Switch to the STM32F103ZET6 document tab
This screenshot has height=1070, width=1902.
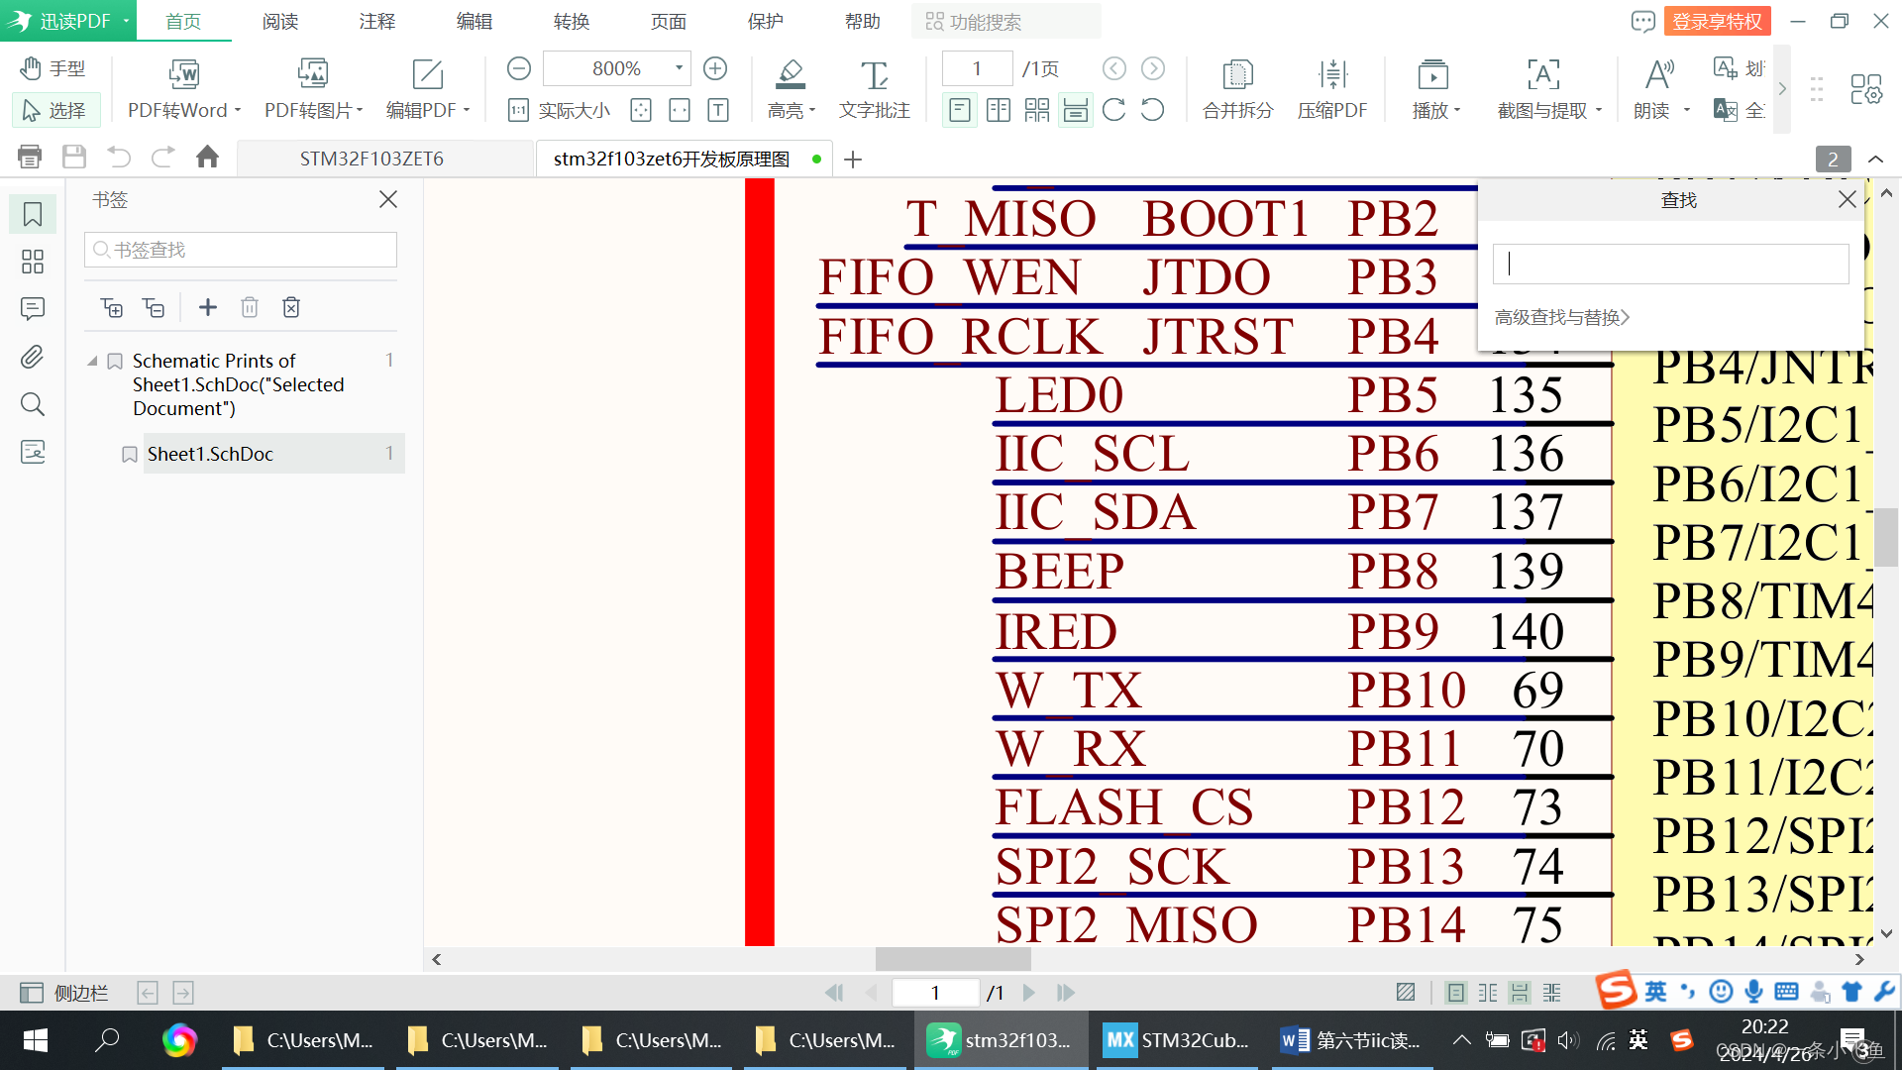371,158
